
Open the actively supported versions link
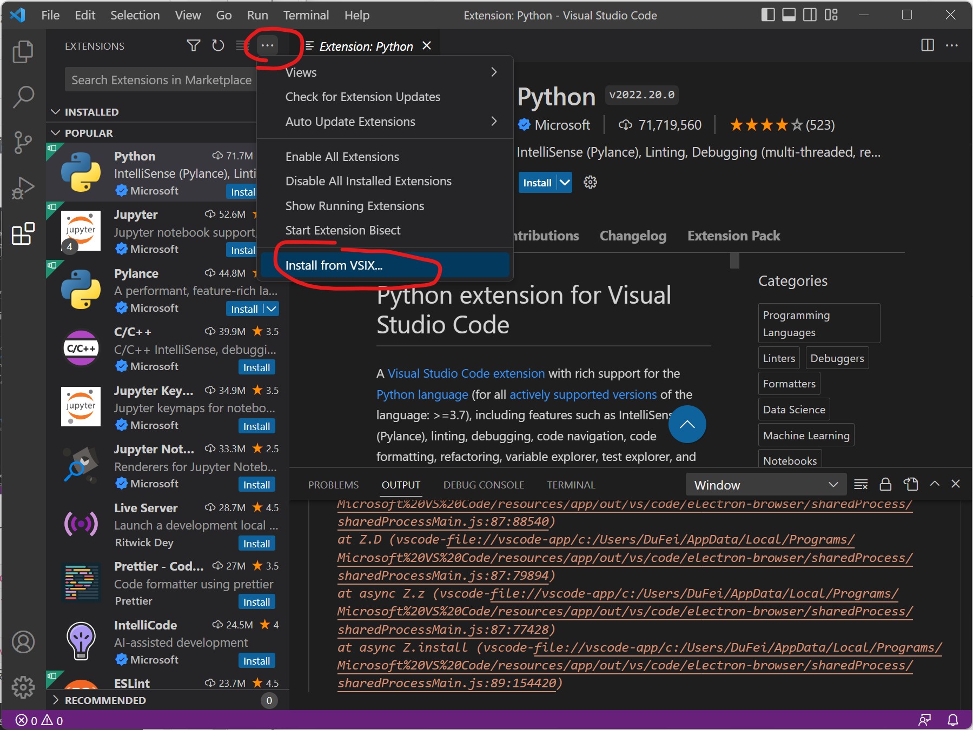(583, 394)
